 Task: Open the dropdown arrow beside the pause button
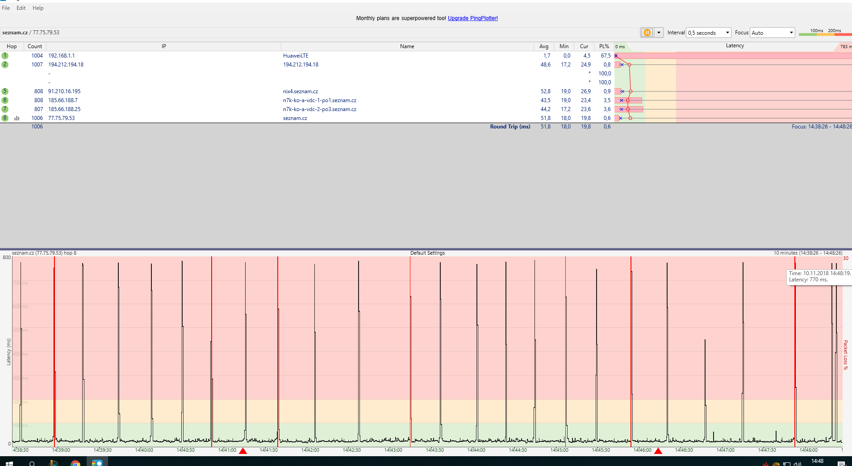point(659,33)
